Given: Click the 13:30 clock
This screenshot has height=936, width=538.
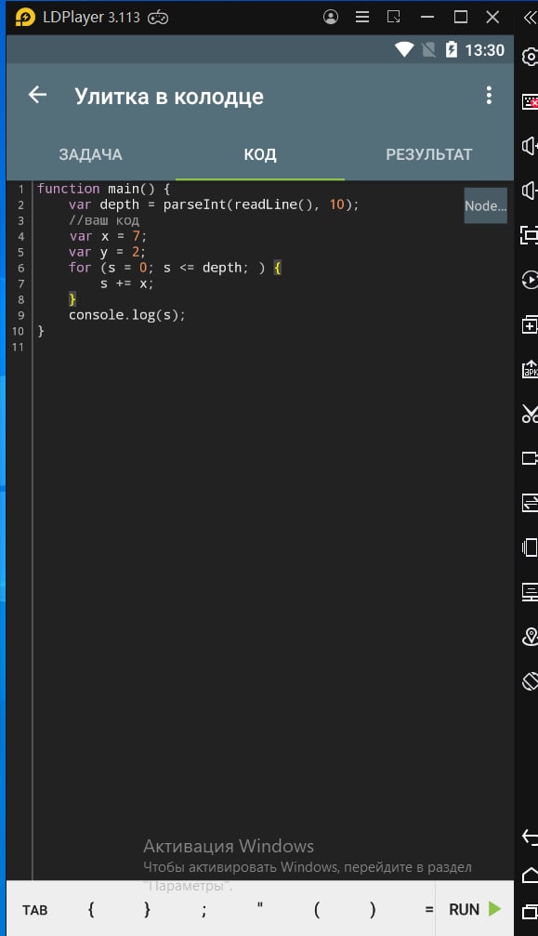Looking at the screenshot, I should coord(484,50).
